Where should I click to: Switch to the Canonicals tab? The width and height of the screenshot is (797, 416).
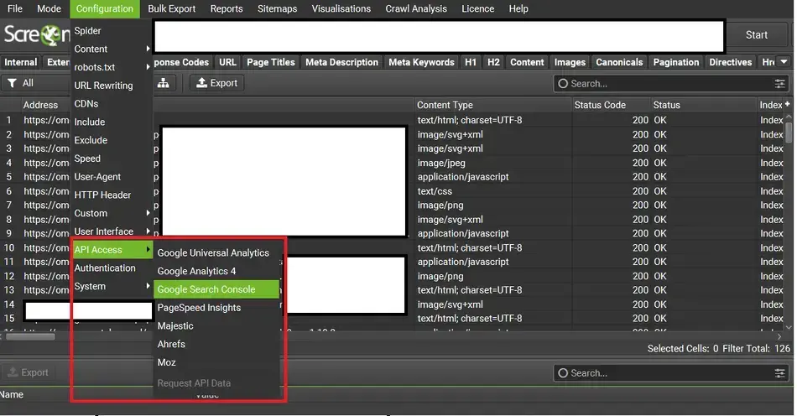(618, 62)
